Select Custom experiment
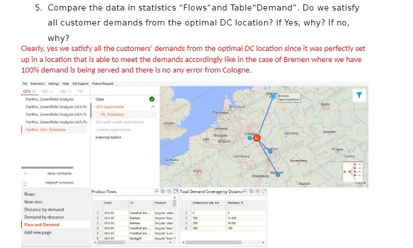The image size is (413, 248). [113, 130]
